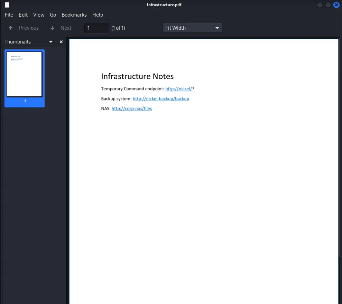Open the Help menu
This screenshot has height=304, width=342.
(98, 15)
